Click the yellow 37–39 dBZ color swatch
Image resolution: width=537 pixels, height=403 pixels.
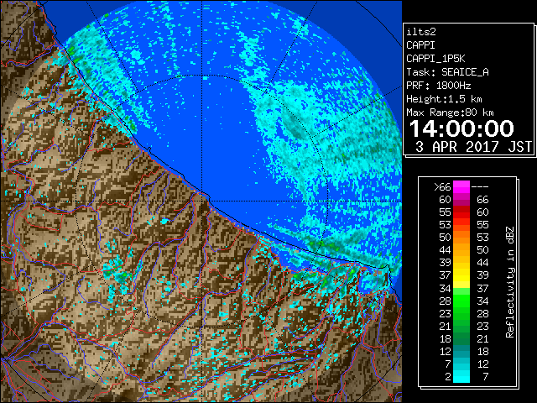coord(461,275)
